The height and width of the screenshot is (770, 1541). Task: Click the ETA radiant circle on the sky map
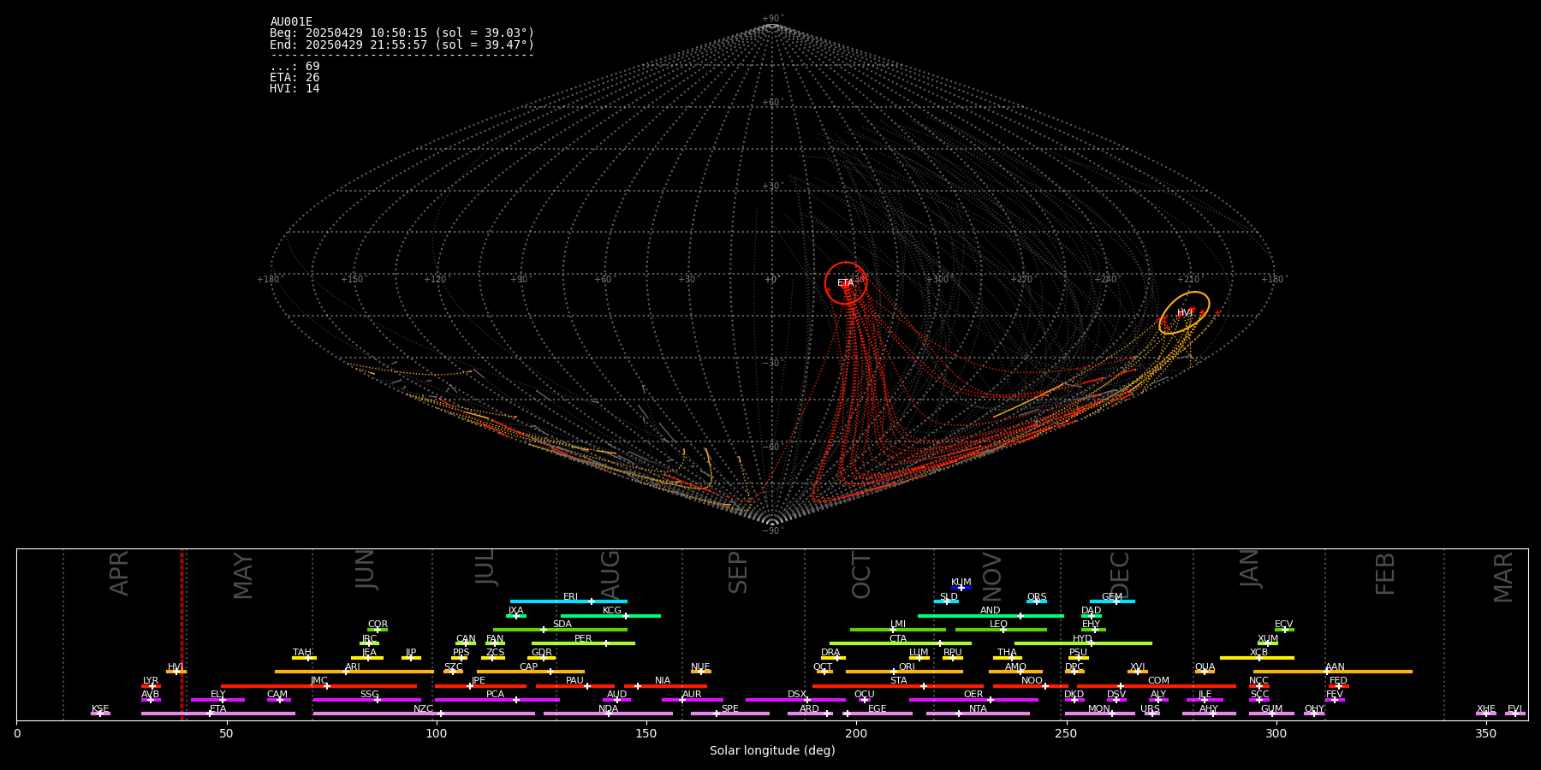pyautogui.click(x=846, y=283)
